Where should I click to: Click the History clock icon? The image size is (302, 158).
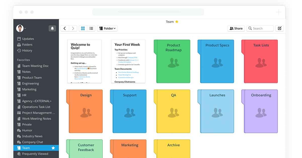click(x=19, y=50)
